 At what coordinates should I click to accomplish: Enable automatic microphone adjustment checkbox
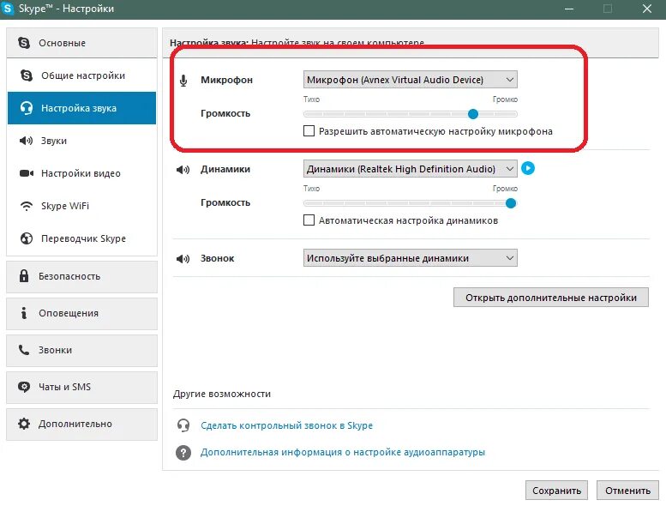(x=309, y=131)
